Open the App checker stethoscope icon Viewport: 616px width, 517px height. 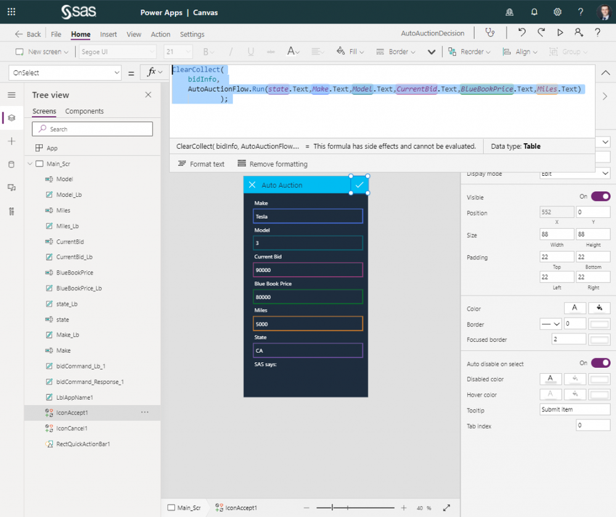pyautogui.click(x=490, y=33)
